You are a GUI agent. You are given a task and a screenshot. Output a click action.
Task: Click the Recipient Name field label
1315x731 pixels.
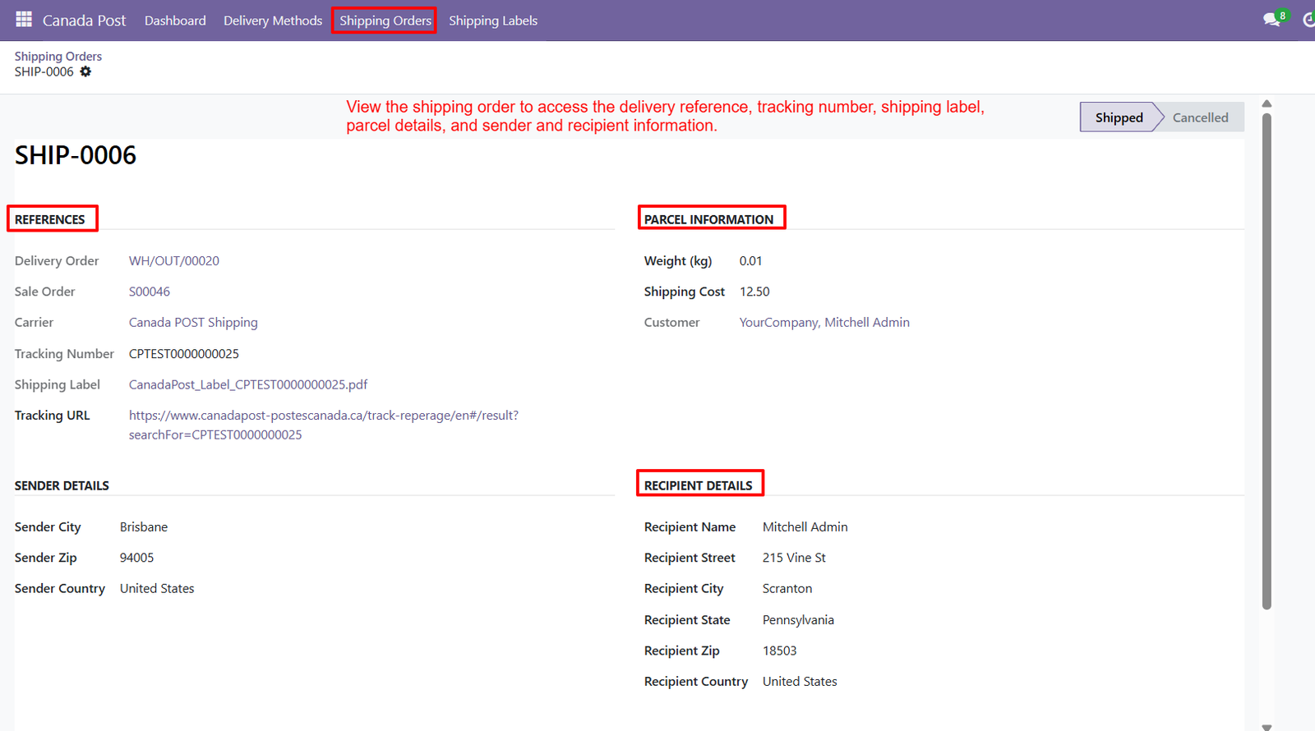tap(690, 526)
